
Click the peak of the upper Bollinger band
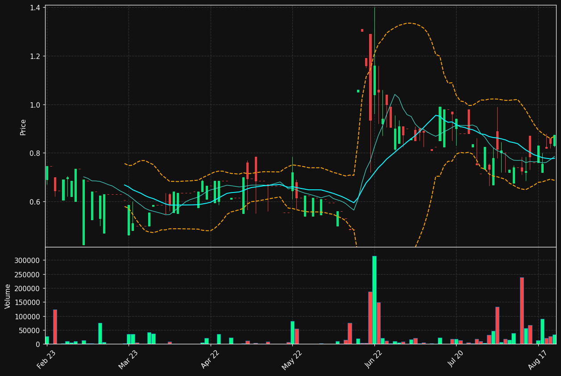pos(409,23)
